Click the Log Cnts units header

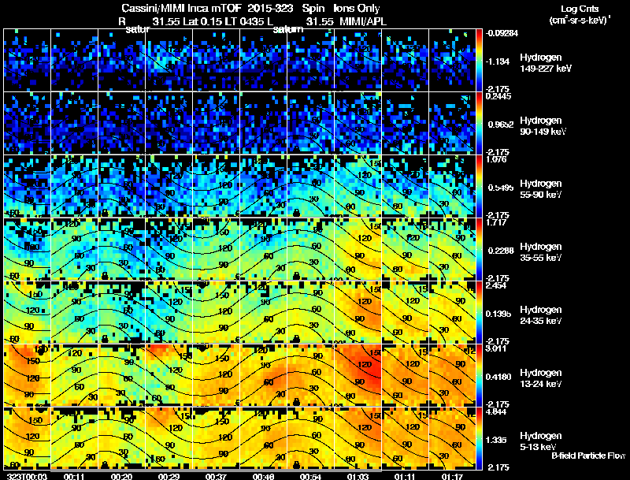[580, 14]
